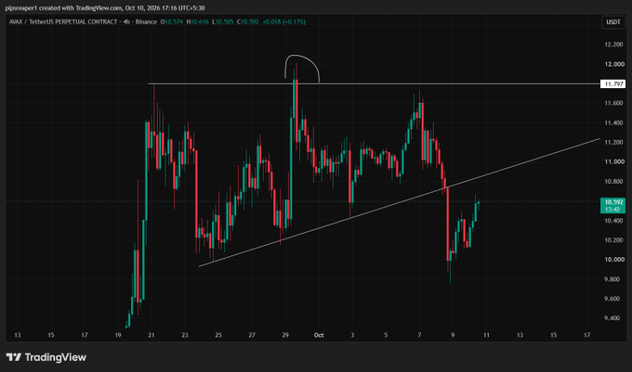
Task: Click the 9.800 price axis label
Action: coord(612,279)
